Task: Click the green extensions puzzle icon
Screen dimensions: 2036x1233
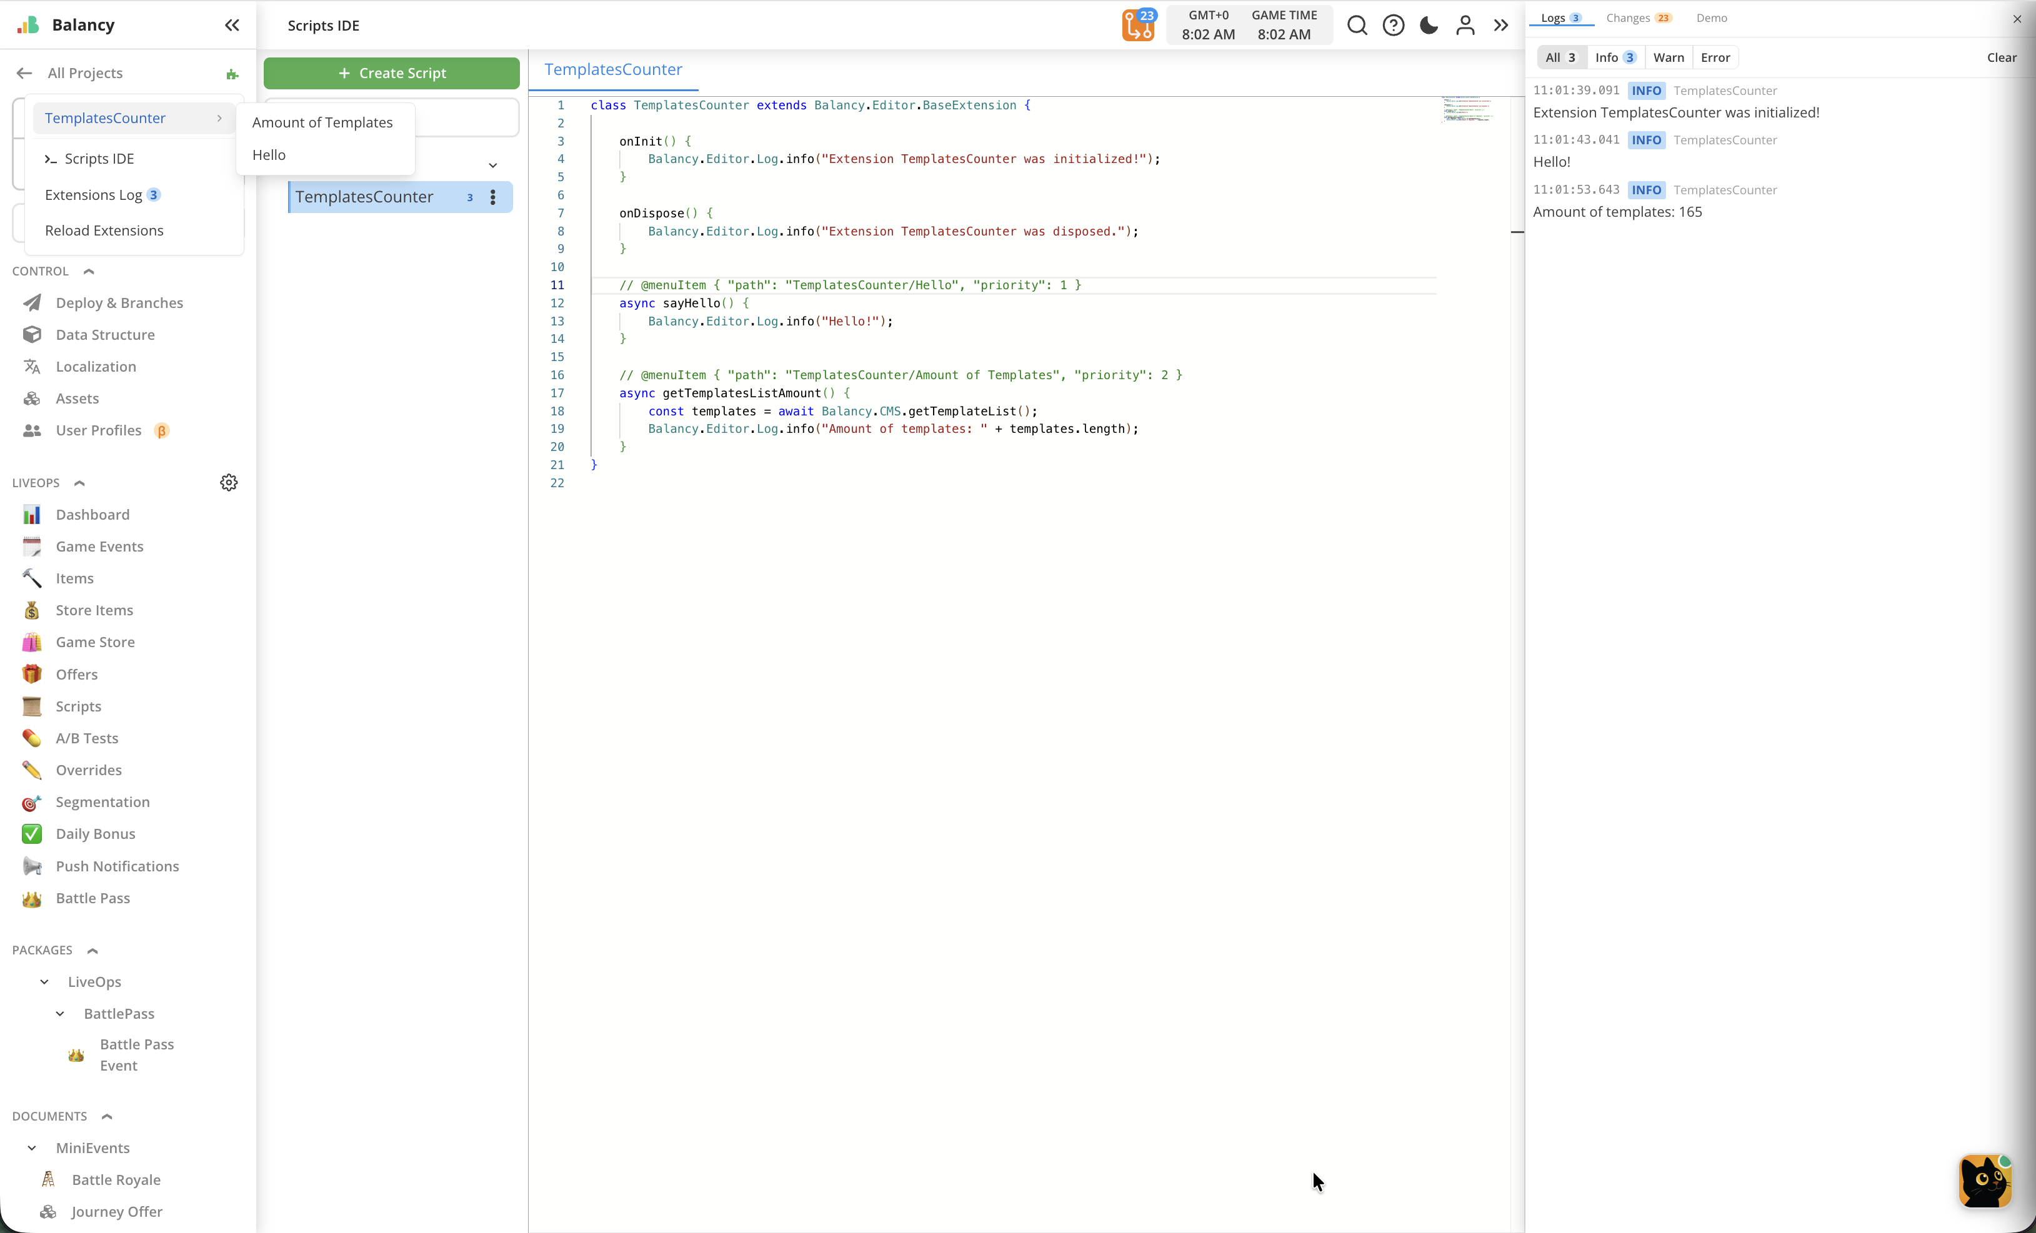Action: (x=232, y=74)
